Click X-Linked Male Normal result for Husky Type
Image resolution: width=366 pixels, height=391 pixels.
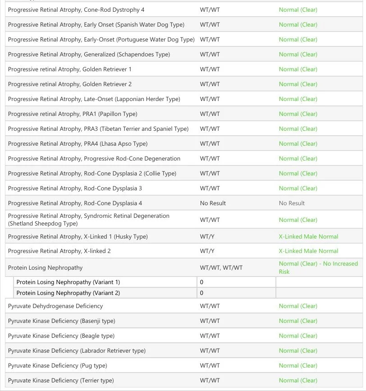pyautogui.click(x=308, y=236)
